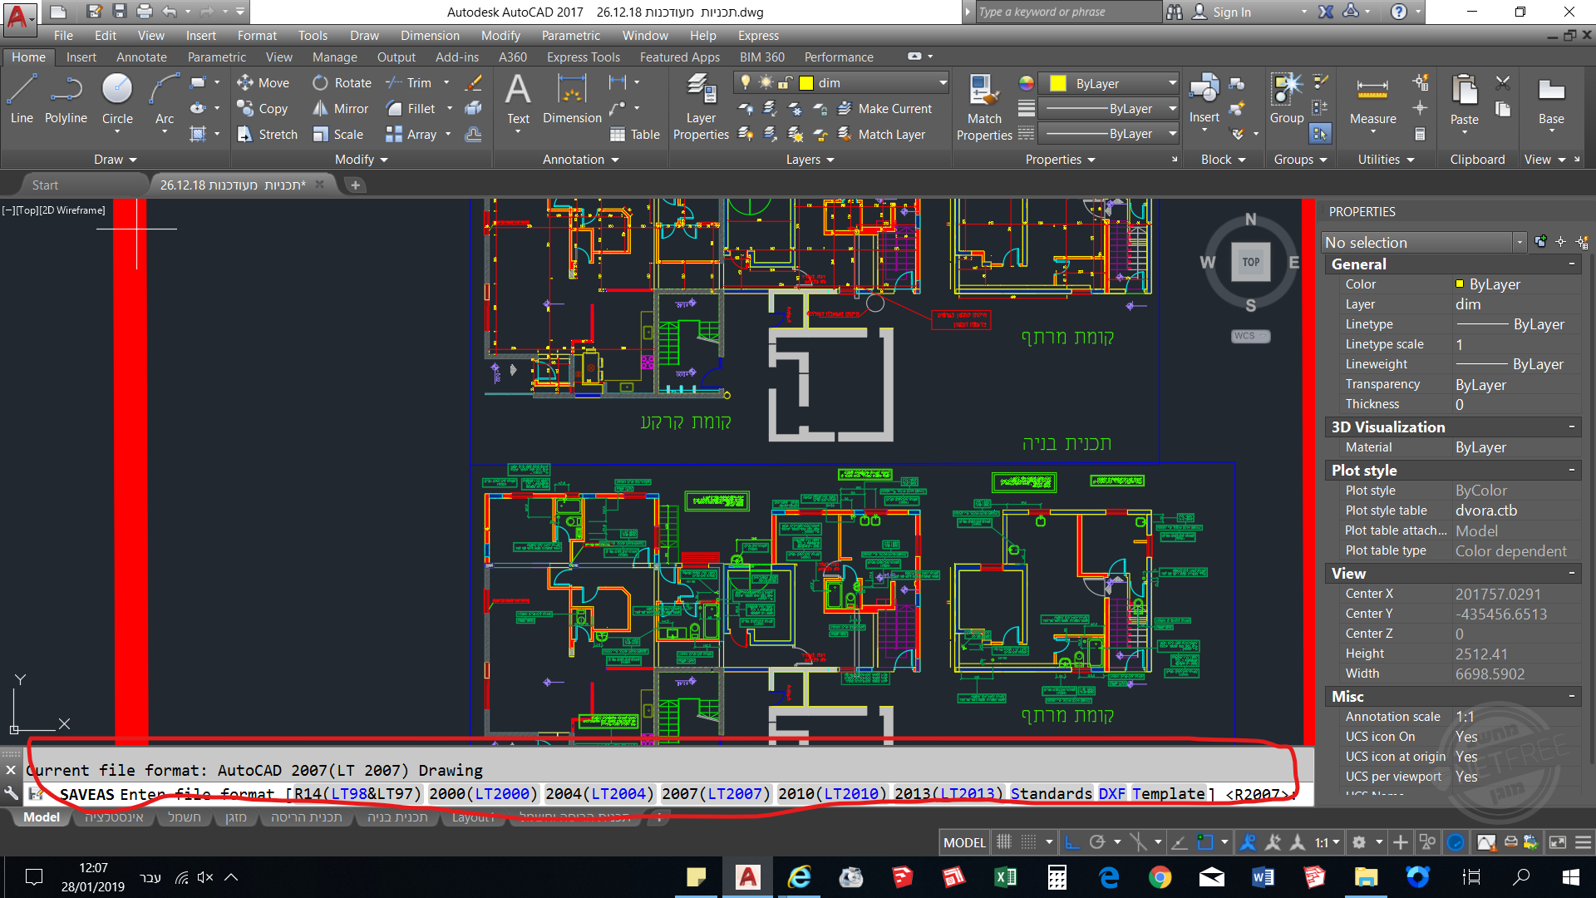Open the Annotate ribbon tab

(141, 57)
